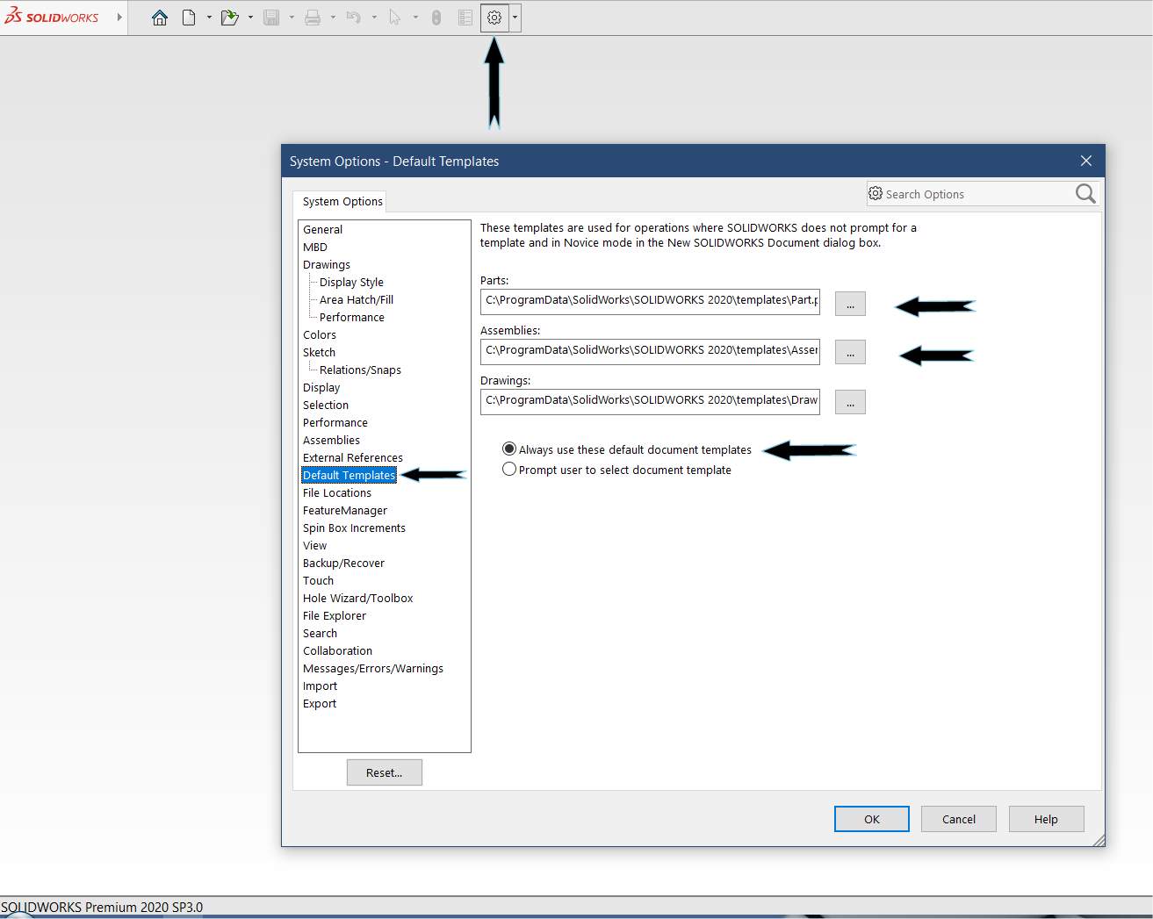Select Search in the options list
This screenshot has width=1153, height=919.
[320, 633]
